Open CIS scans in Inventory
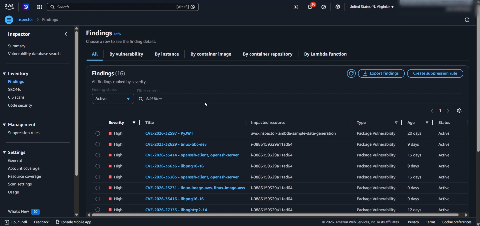Viewport: 480px width, 226px height. 16,97
